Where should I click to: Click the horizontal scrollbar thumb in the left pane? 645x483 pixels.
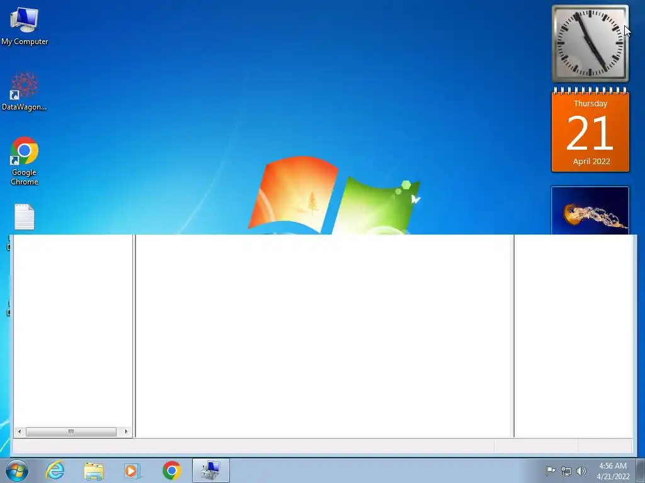[71, 431]
